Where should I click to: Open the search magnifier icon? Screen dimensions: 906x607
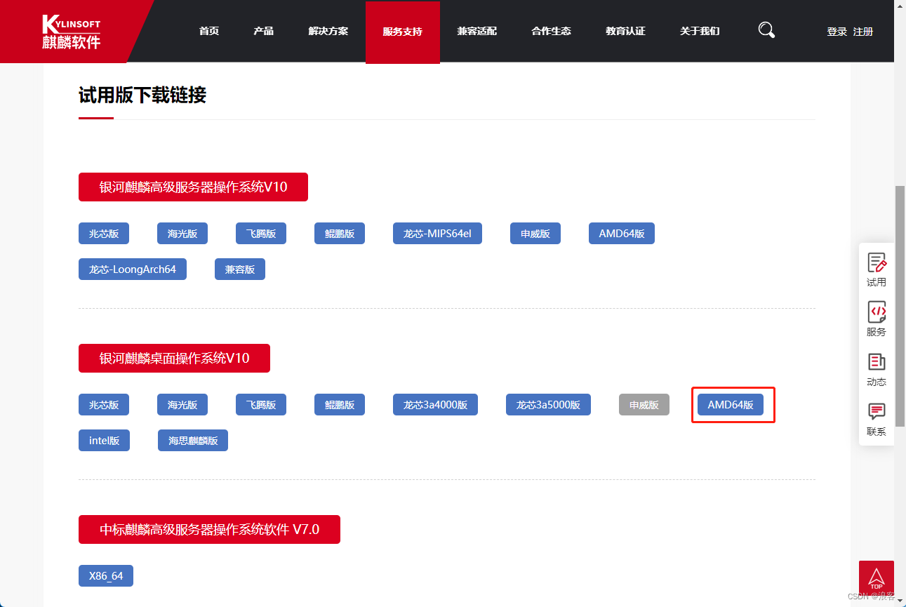pyautogui.click(x=766, y=30)
